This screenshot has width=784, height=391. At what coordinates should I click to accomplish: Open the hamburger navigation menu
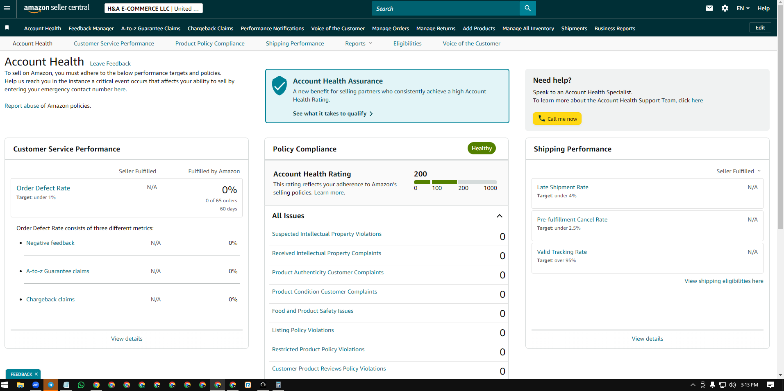[x=7, y=8]
